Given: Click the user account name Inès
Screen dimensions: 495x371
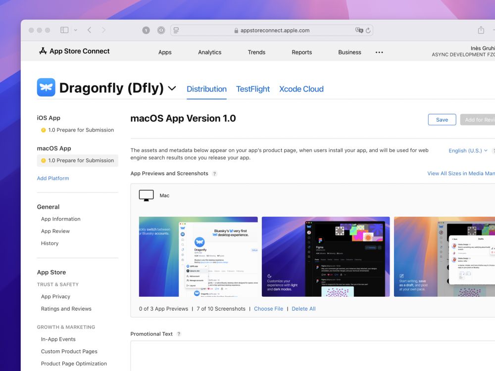Looking at the screenshot, I should (483, 48).
